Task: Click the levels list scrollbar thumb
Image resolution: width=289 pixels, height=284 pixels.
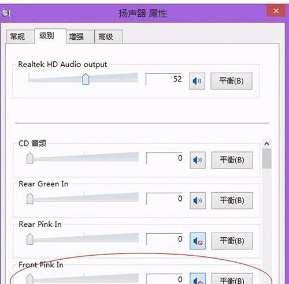Action: point(267,159)
